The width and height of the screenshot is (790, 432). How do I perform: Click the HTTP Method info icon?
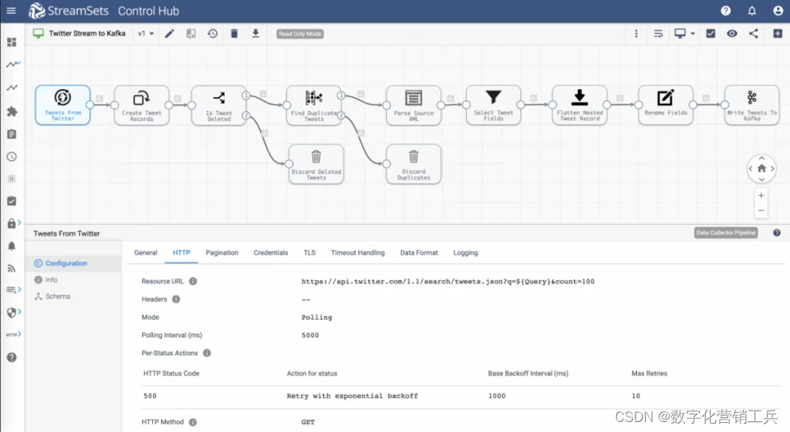tap(192, 422)
